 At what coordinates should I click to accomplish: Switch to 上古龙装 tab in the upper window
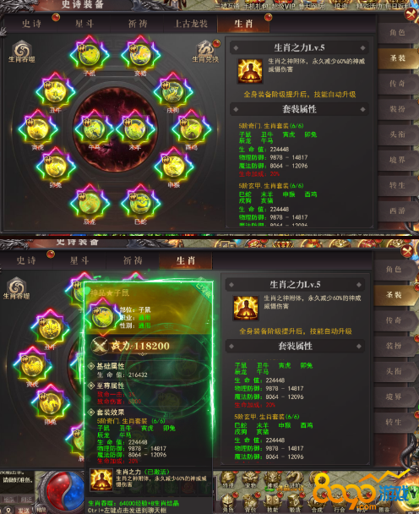pos(191,24)
